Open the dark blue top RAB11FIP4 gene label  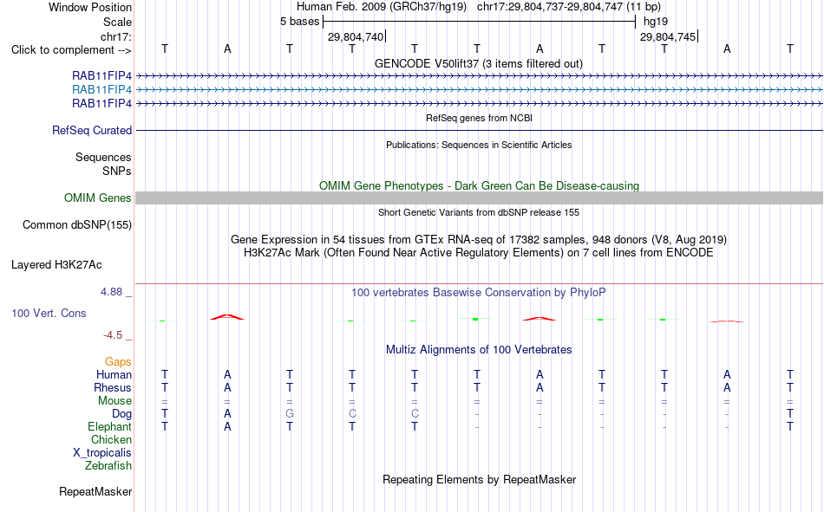point(102,76)
